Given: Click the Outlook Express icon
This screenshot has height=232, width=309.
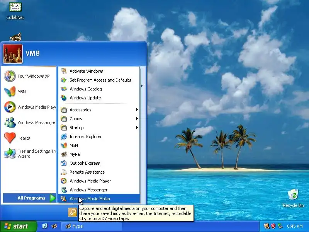Looking at the screenshot, I should point(64,163).
